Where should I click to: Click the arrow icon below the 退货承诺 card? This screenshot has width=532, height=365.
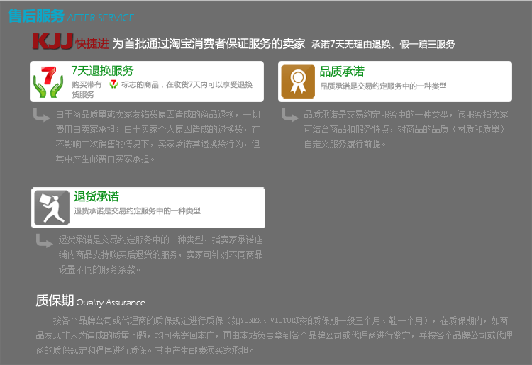[44, 241]
